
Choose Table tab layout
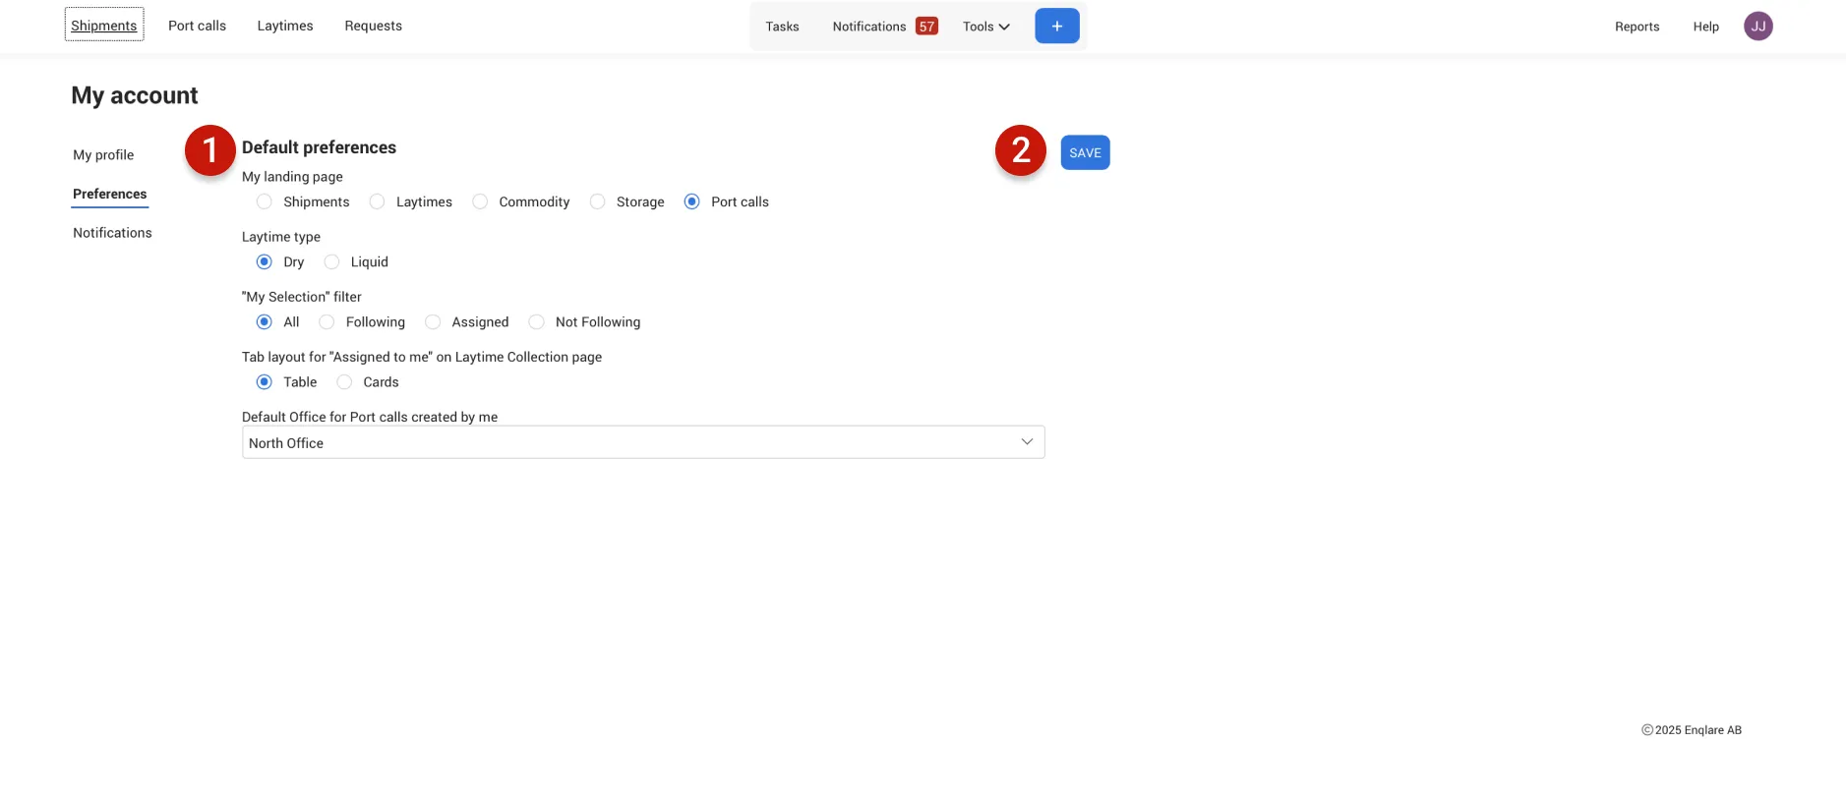[265, 381]
